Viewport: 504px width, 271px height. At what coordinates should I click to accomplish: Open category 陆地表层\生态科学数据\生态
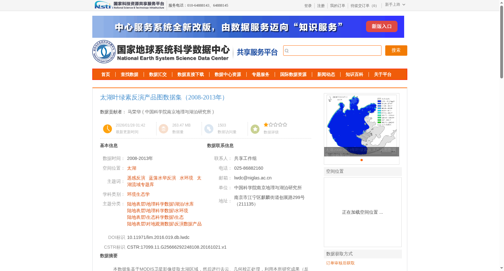pos(155,217)
